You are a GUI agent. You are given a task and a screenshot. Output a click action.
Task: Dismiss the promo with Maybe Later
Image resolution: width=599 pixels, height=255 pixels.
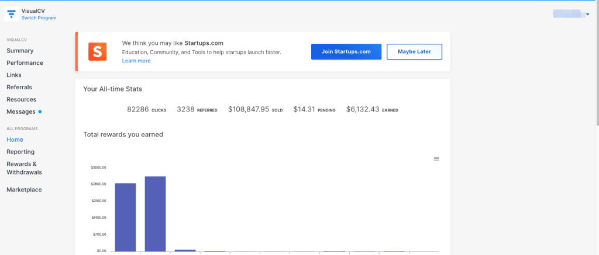[415, 52]
